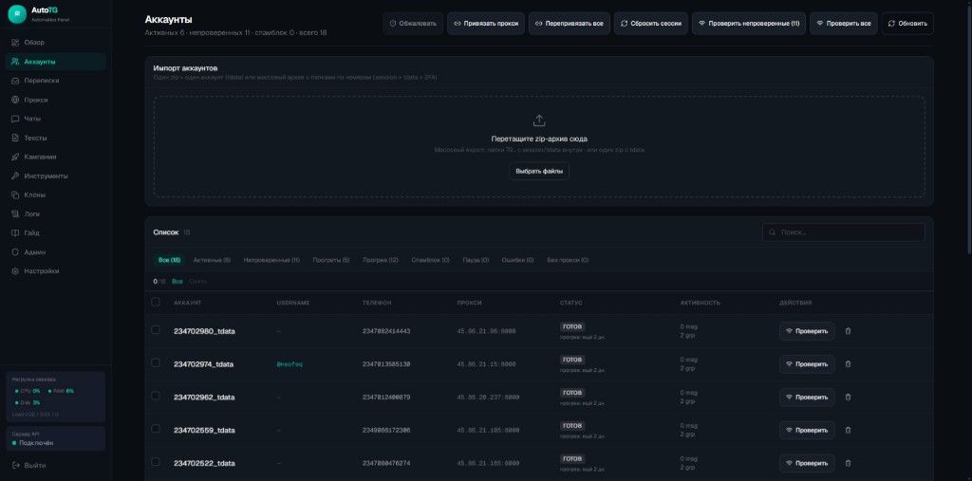
Task: Switch to Прогрев (12) filter tab
Action: click(381, 260)
